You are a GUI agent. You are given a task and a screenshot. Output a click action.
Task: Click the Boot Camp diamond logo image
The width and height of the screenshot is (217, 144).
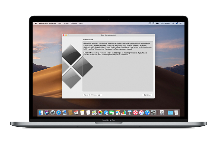coord(78,66)
